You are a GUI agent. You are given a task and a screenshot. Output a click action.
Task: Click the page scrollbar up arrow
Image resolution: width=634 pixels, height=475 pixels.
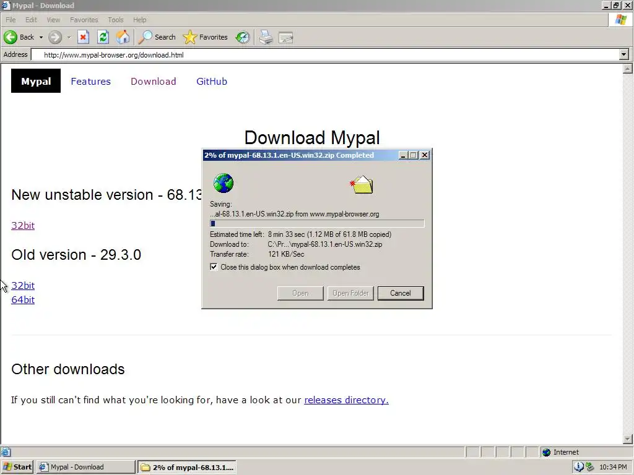pos(628,69)
